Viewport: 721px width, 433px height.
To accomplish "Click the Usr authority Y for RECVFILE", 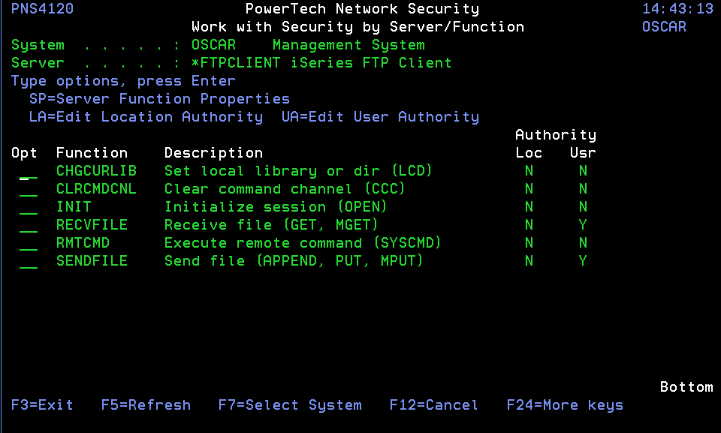I will [x=583, y=225].
